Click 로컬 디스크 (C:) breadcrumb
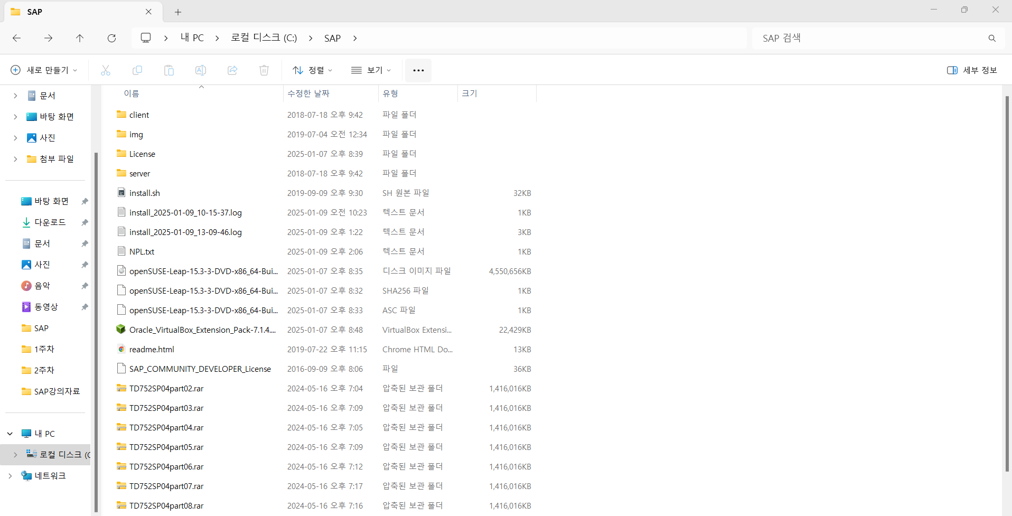Screen dimensions: 1012x516 point(264,38)
